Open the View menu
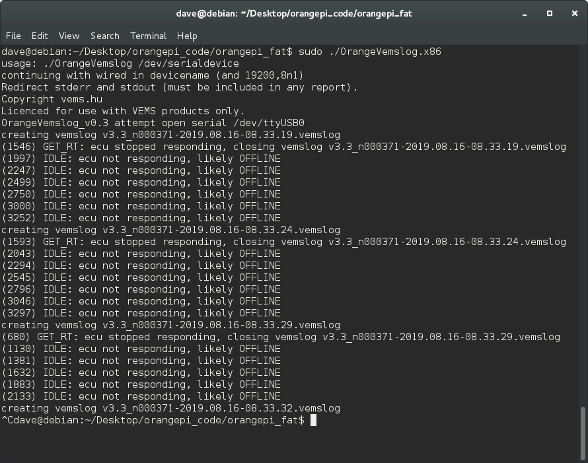Screen dimensions: 588x463 coord(69,36)
